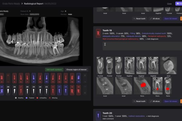Select treated tooth 10 in chart

coord(46,78)
